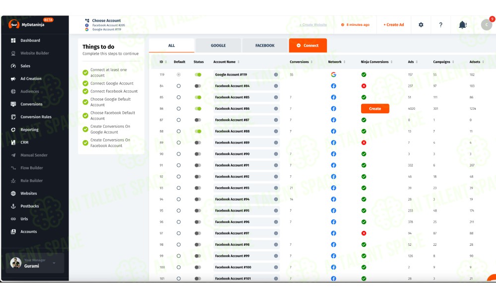Viewport: 496px width, 298px height.
Task: Click the + Create Website link
Action: pos(313,25)
